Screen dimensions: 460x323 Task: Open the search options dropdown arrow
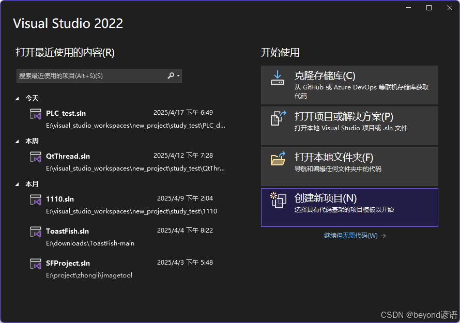(178, 75)
